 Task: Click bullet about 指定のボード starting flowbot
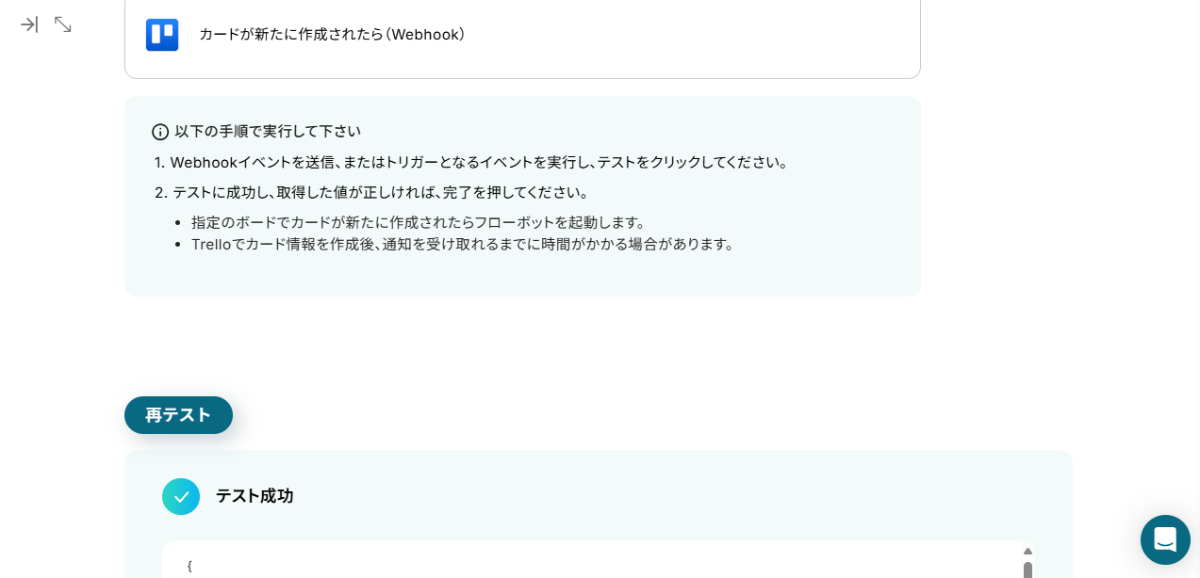click(x=420, y=222)
